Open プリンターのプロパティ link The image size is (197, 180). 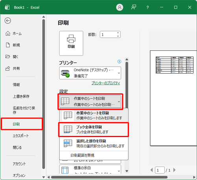point(106,83)
